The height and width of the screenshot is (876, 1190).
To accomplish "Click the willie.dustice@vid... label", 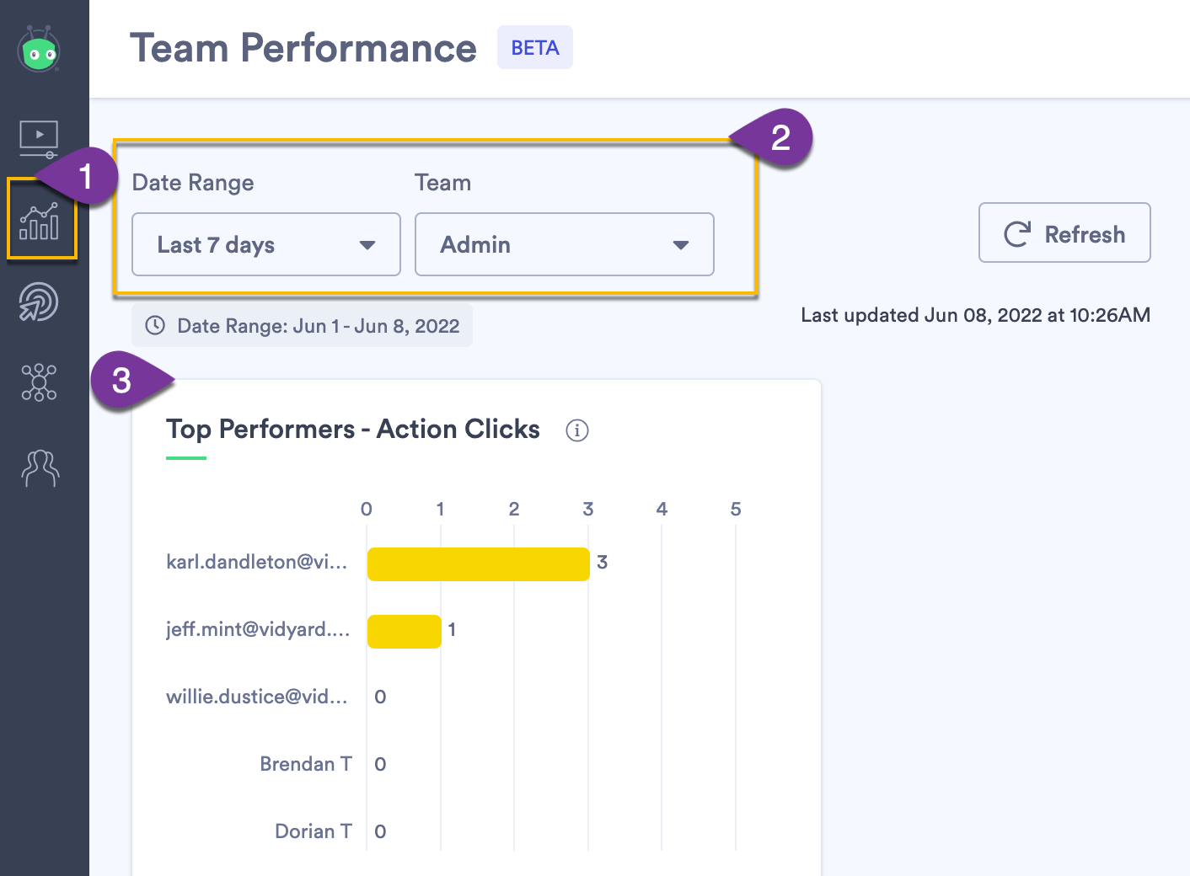I will 257,697.
